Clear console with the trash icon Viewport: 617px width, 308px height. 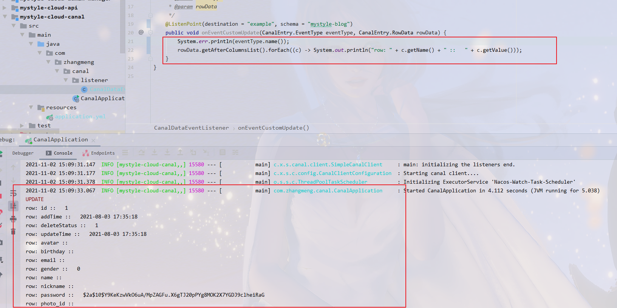coord(13,231)
